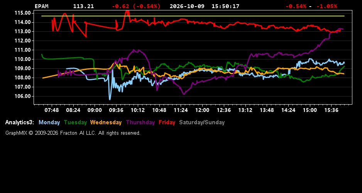Click the 11:24 time axis label
The width and height of the screenshot is (362, 193).
point(181,110)
